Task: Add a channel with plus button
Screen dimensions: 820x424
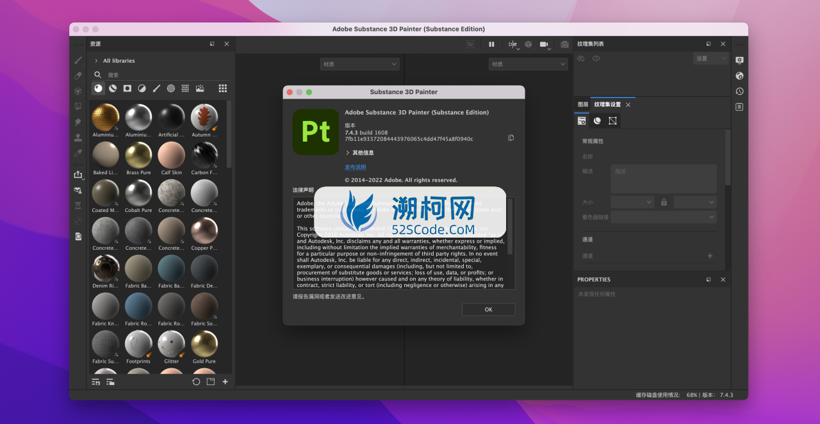Action: 710,256
